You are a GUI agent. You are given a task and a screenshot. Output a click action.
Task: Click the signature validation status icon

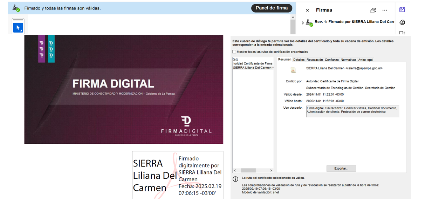pyautogui.click(x=15, y=7)
